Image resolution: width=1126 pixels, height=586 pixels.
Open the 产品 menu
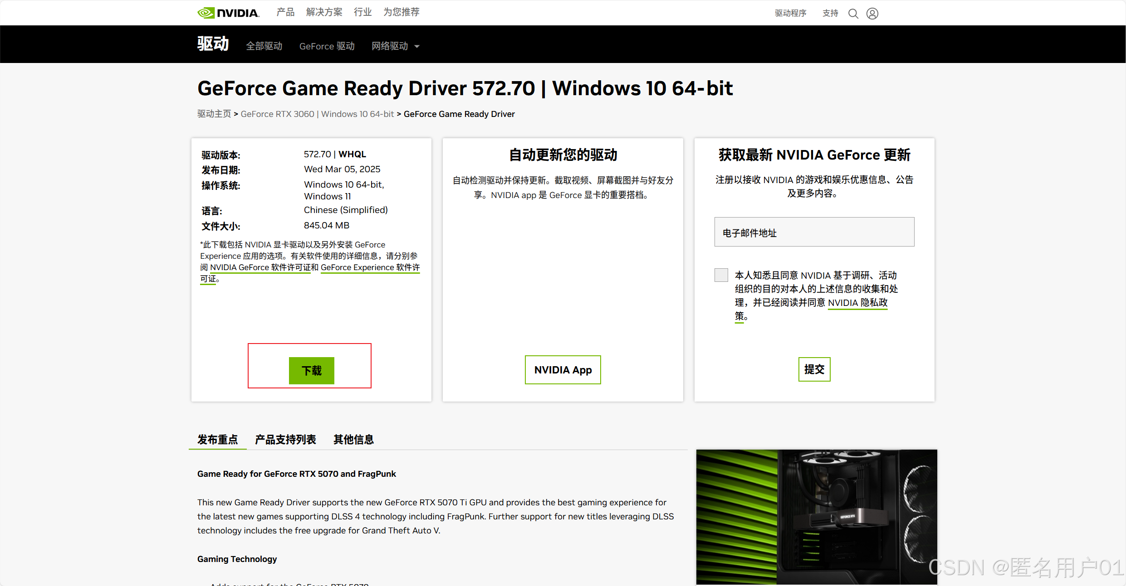pos(285,12)
